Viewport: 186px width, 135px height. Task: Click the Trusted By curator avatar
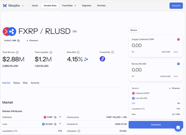click(x=102, y=59)
